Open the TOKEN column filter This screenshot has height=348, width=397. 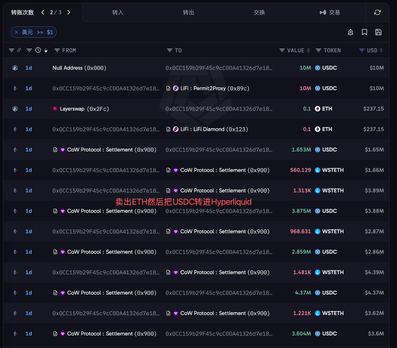coord(319,50)
